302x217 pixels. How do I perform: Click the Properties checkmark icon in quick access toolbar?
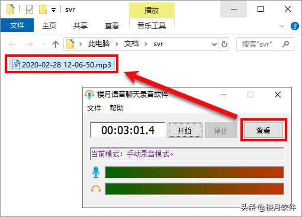coord(30,9)
